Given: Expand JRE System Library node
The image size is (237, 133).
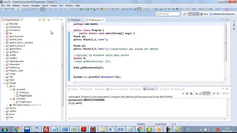Looking at the screenshot, I should tap(7, 105).
